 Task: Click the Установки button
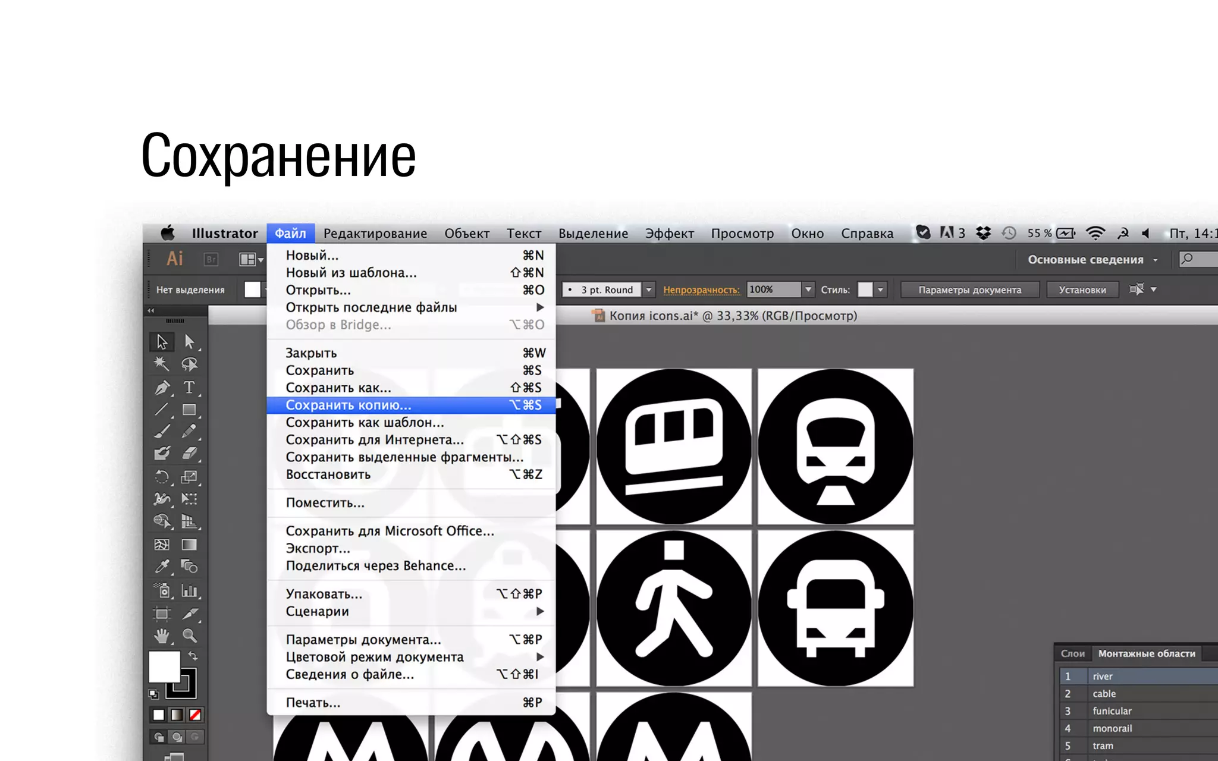click(1082, 290)
